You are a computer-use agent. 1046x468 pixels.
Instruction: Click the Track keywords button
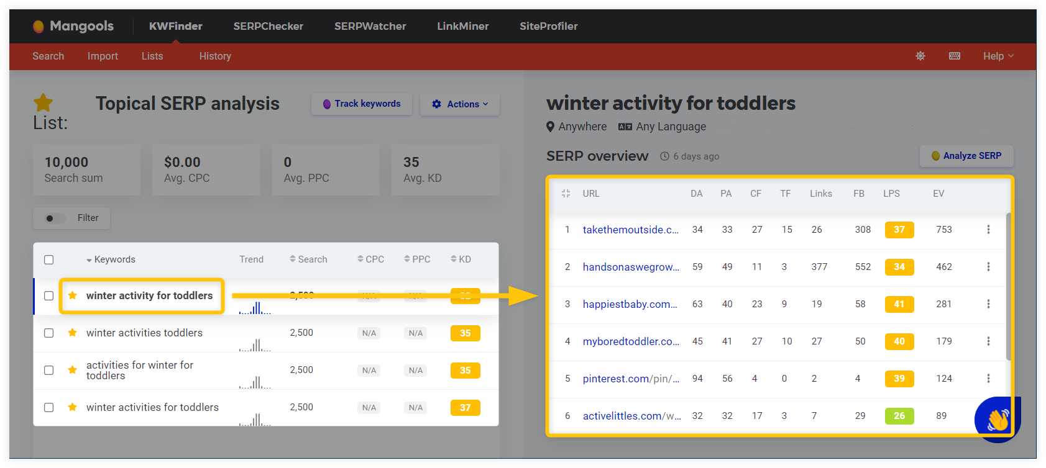[362, 104]
